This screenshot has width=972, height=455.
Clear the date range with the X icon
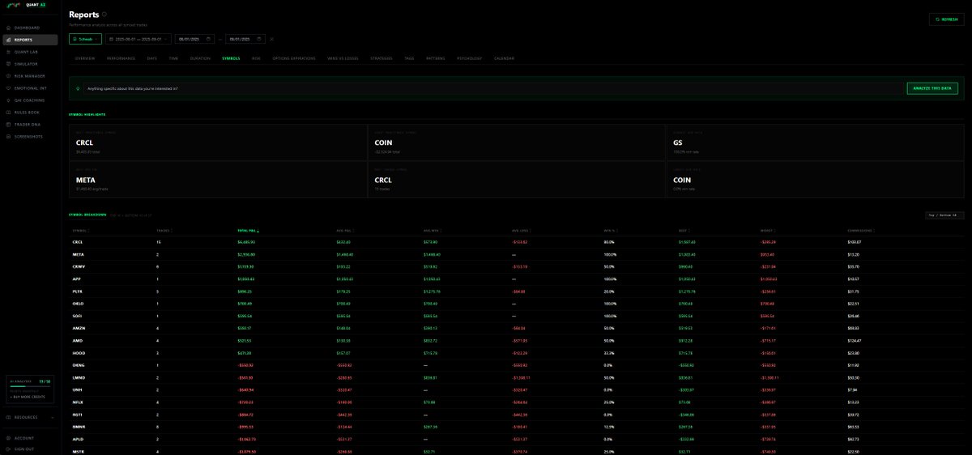coord(272,39)
